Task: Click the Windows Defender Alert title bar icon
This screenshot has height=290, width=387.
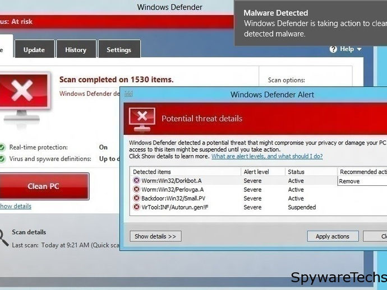Action: click(x=128, y=94)
